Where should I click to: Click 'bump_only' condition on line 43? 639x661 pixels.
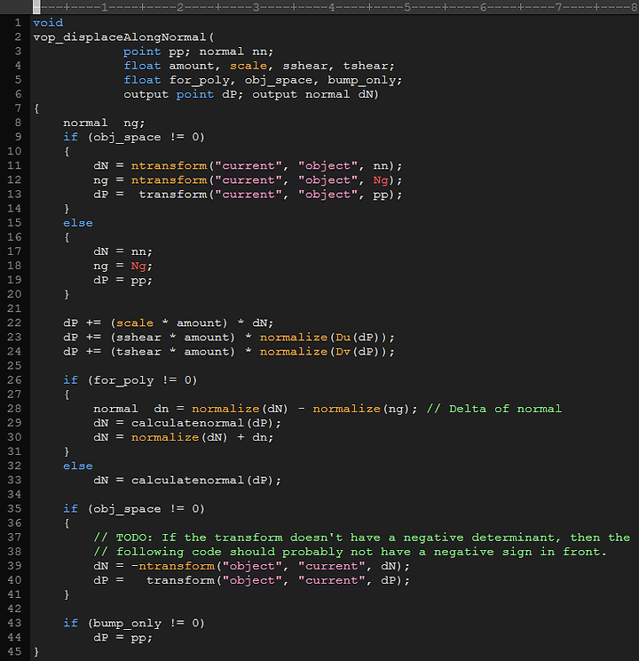tap(127, 623)
